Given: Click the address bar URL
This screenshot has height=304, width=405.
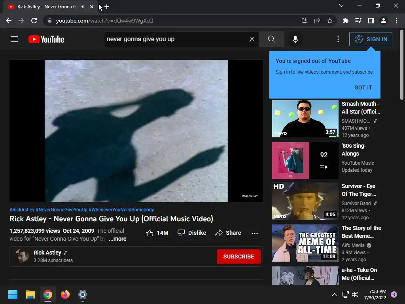Looking at the screenshot, I should coord(104,21).
